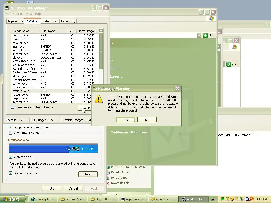Sort by the Image Name column header

pos(25,31)
